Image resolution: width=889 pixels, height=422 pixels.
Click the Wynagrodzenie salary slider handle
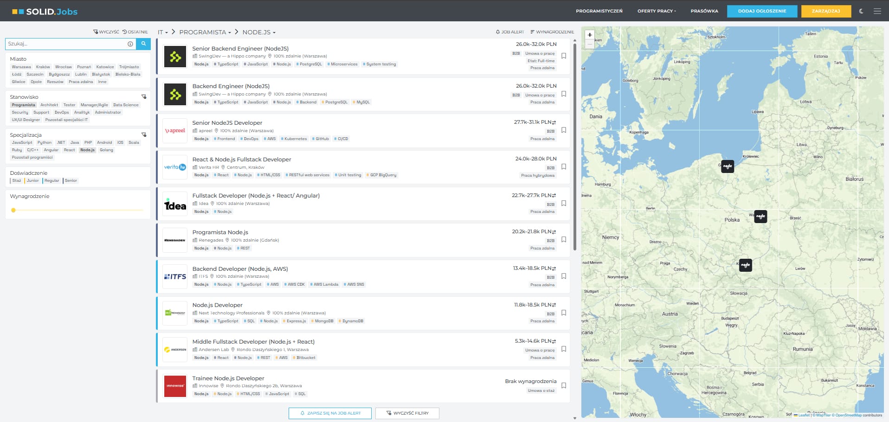pyautogui.click(x=13, y=210)
